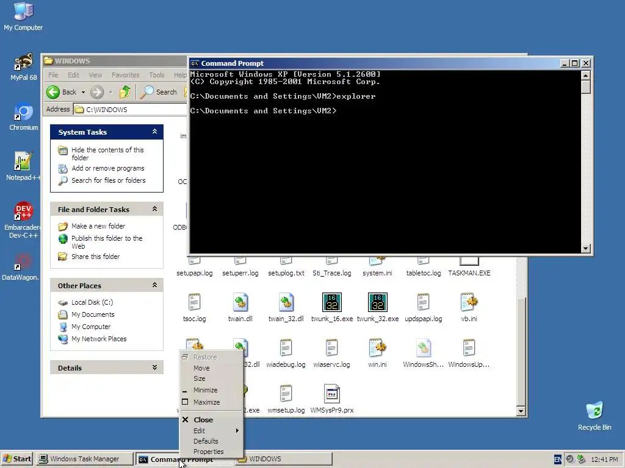Click the system tray clock showing 12:41 PM

pyautogui.click(x=604, y=459)
